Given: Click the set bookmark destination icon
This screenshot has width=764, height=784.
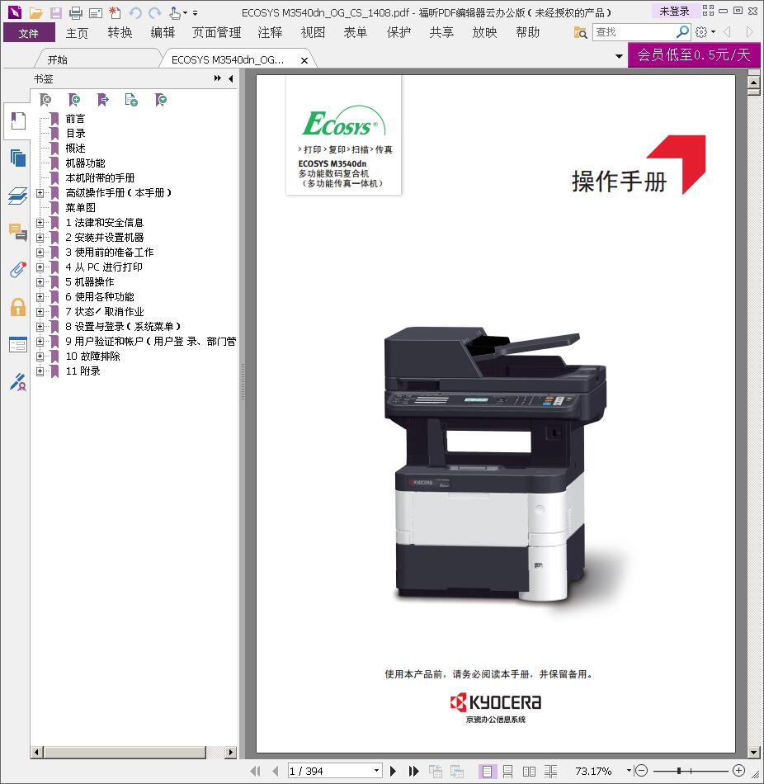Looking at the screenshot, I should click(102, 100).
